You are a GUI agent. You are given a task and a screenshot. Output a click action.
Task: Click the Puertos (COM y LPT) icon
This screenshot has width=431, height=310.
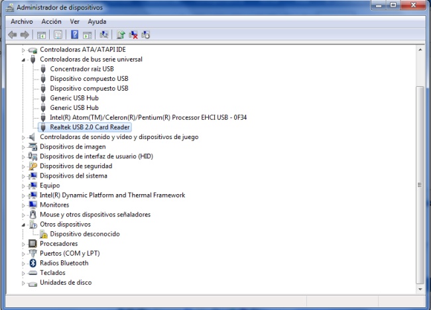pyautogui.click(x=32, y=253)
